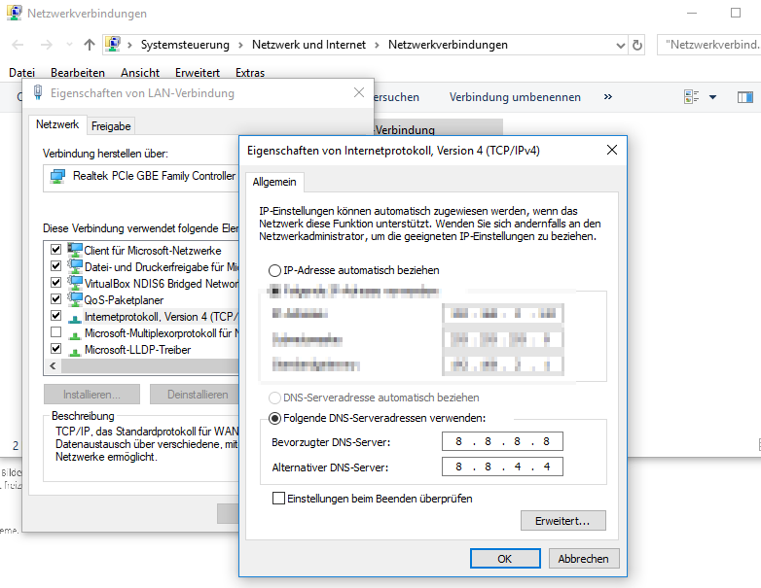This screenshot has width=761, height=588.
Task: Switch to the Freigabe tab
Action: click(111, 126)
